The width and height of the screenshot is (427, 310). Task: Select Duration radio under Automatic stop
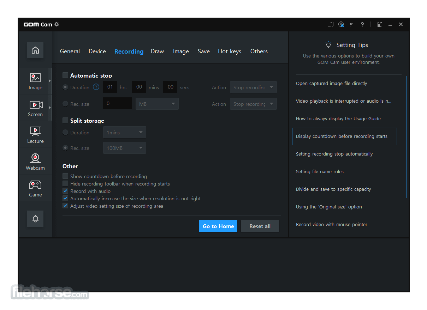pyautogui.click(x=65, y=87)
